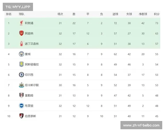Image resolution: width=165 pixels, height=132 pixels.
Task: Select the 进球 goals scored header
Action: [x=115, y=14]
